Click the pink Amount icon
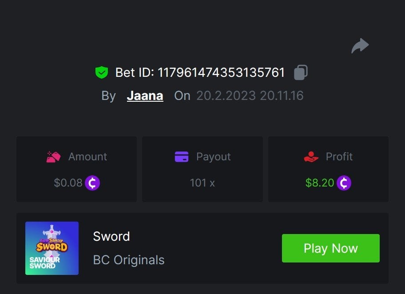The width and height of the screenshot is (405, 294). coord(53,157)
